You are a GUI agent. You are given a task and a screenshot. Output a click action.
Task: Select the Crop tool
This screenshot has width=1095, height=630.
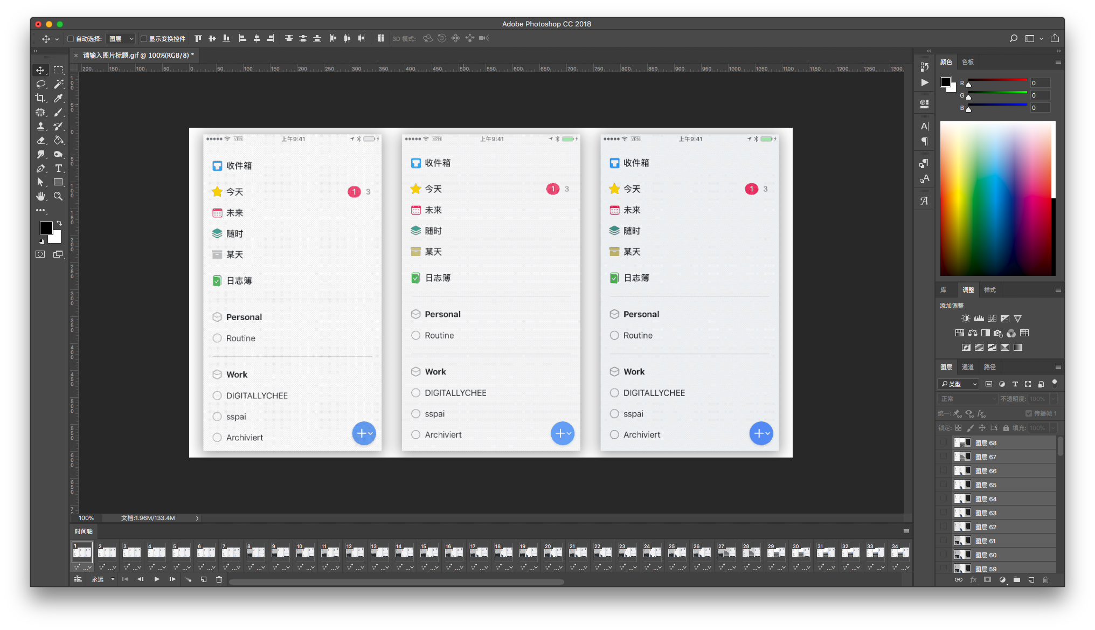click(40, 98)
